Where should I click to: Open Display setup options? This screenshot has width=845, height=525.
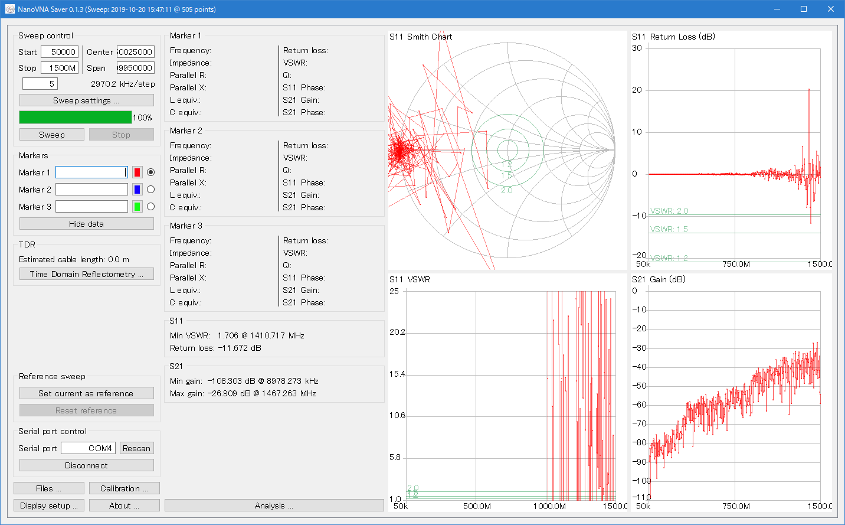click(x=49, y=506)
